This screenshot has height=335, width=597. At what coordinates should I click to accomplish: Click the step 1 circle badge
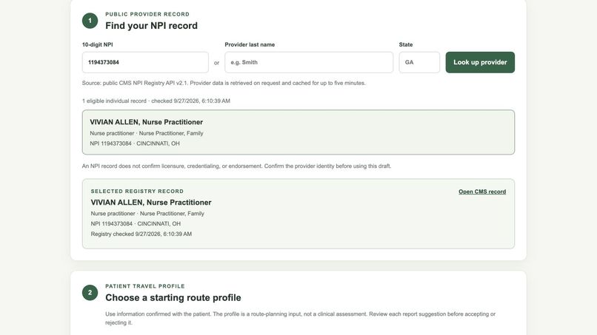pos(90,21)
